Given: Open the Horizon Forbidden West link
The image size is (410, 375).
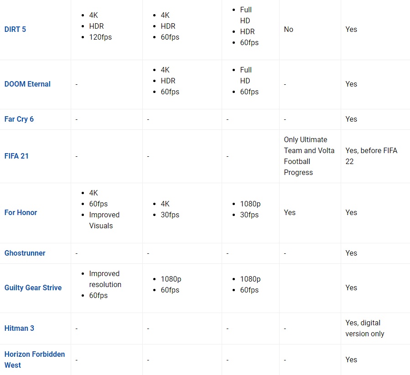Looking at the screenshot, I should point(35,360).
